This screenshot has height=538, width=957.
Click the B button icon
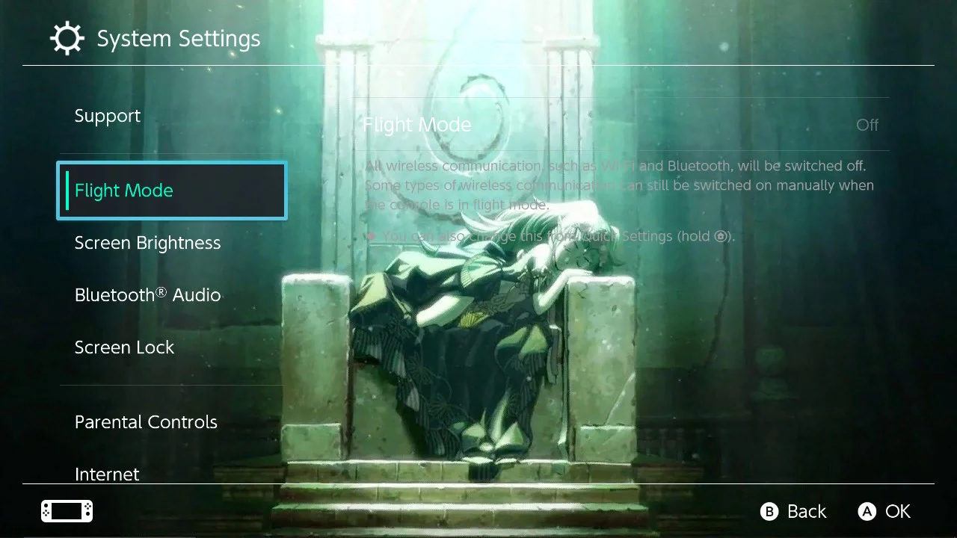[x=769, y=511]
